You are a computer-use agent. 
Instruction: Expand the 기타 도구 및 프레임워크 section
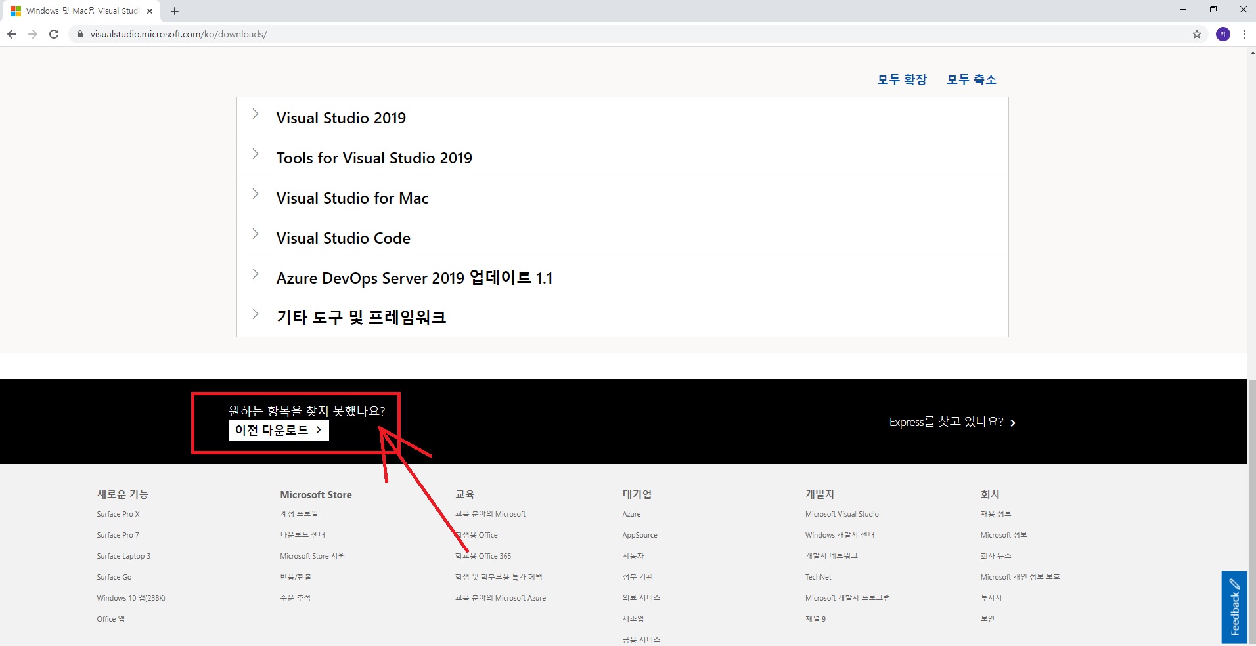[x=622, y=318]
